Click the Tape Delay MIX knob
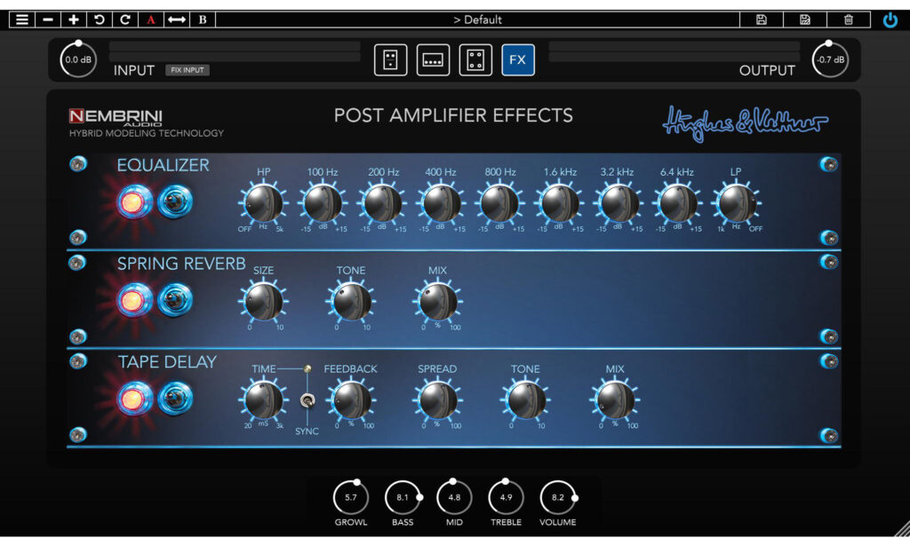 click(x=615, y=400)
